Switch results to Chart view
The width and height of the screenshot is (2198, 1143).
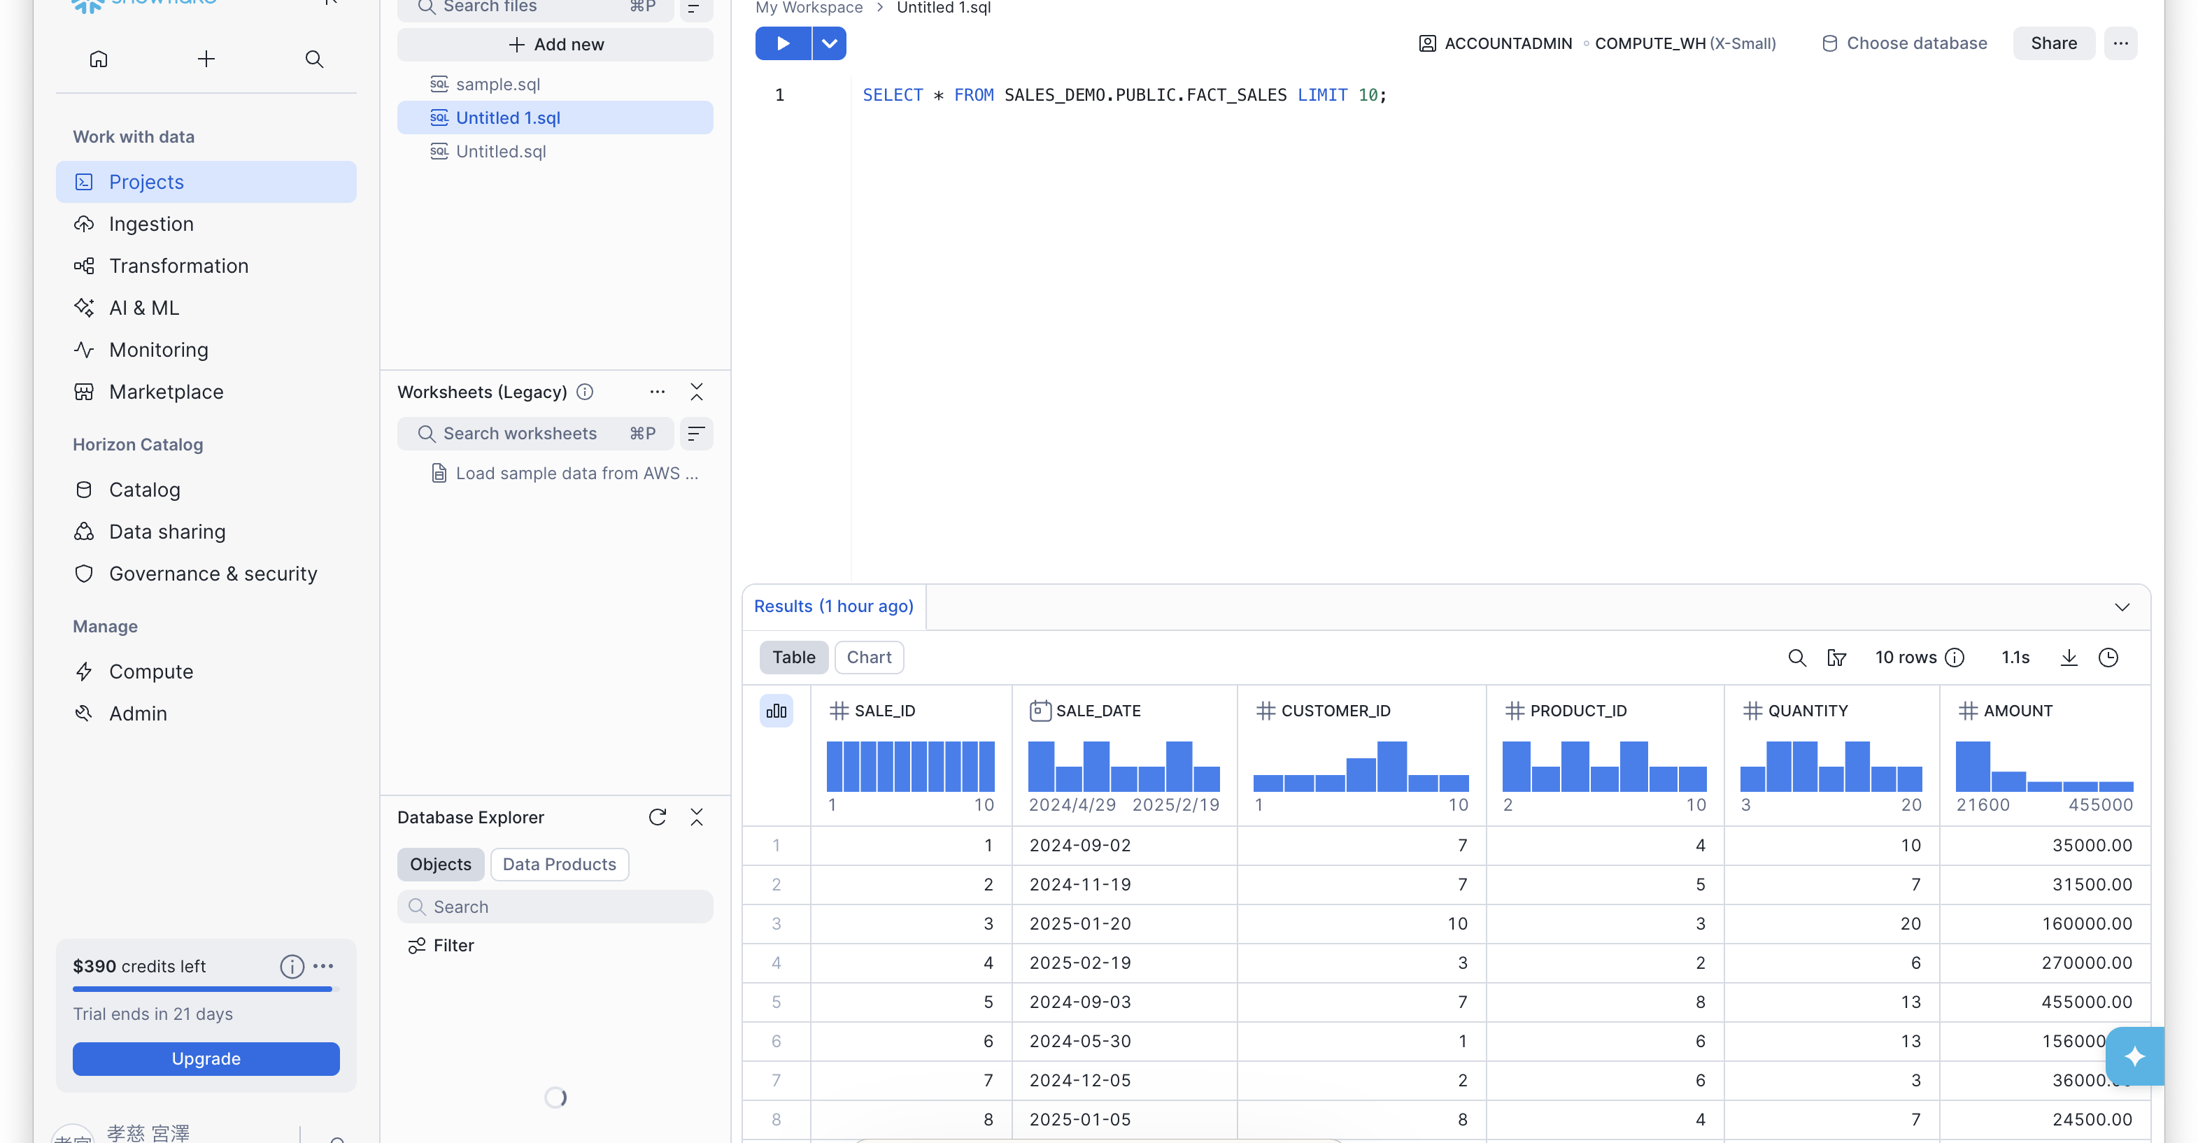point(869,657)
